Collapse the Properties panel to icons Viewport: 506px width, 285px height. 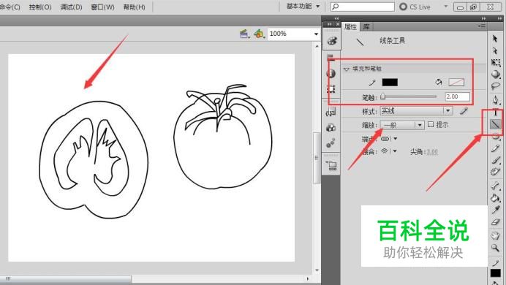[x=483, y=18]
